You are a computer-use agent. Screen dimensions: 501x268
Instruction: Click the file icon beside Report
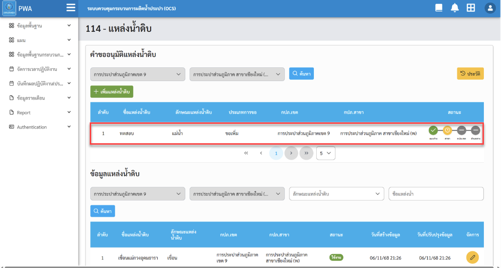pos(11,112)
